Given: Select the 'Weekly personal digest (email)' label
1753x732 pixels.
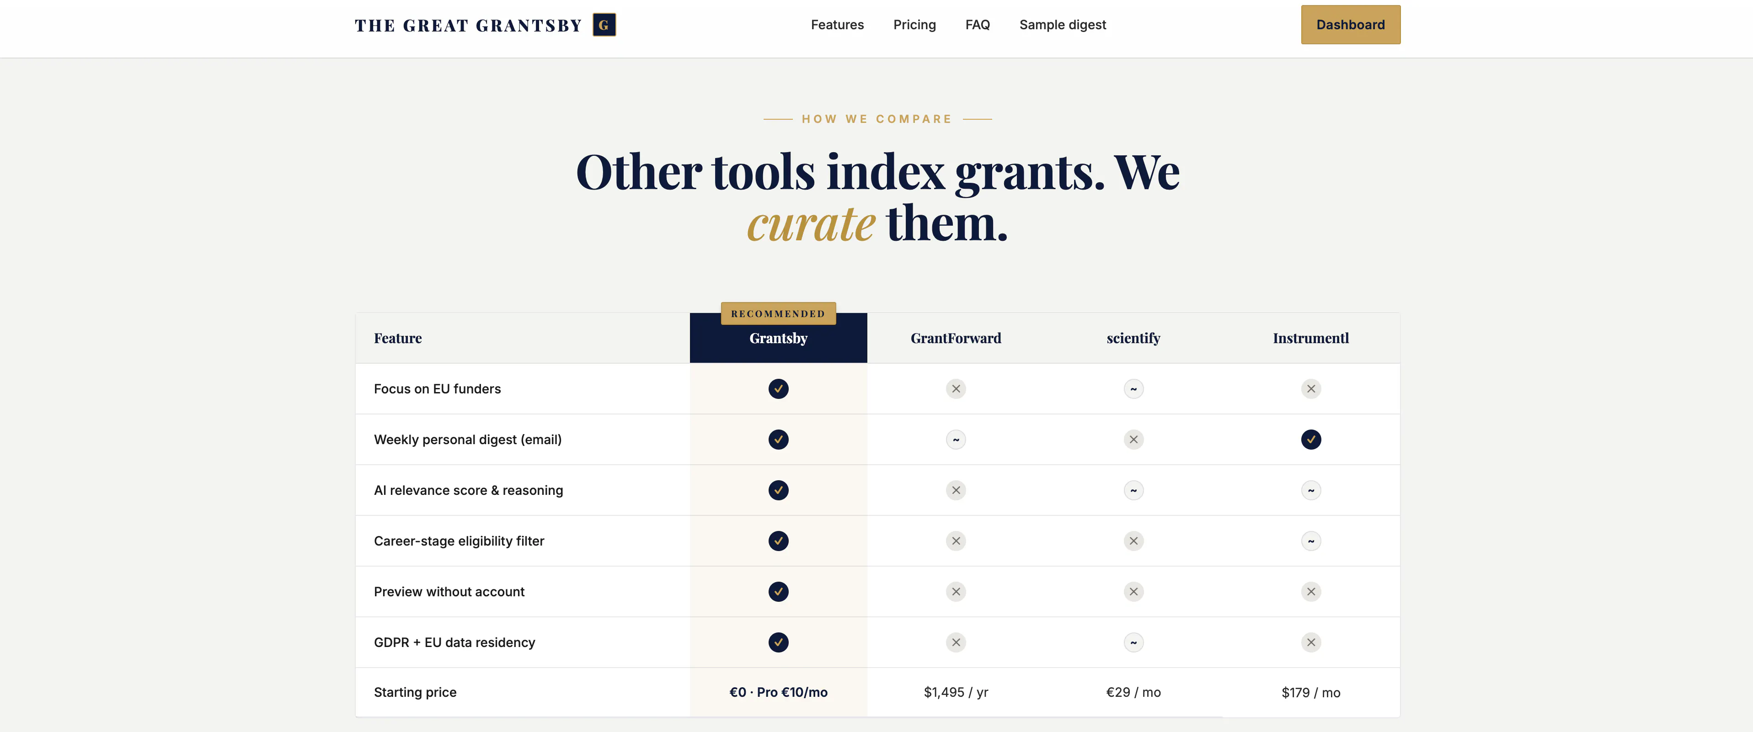Looking at the screenshot, I should click(468, 440).
